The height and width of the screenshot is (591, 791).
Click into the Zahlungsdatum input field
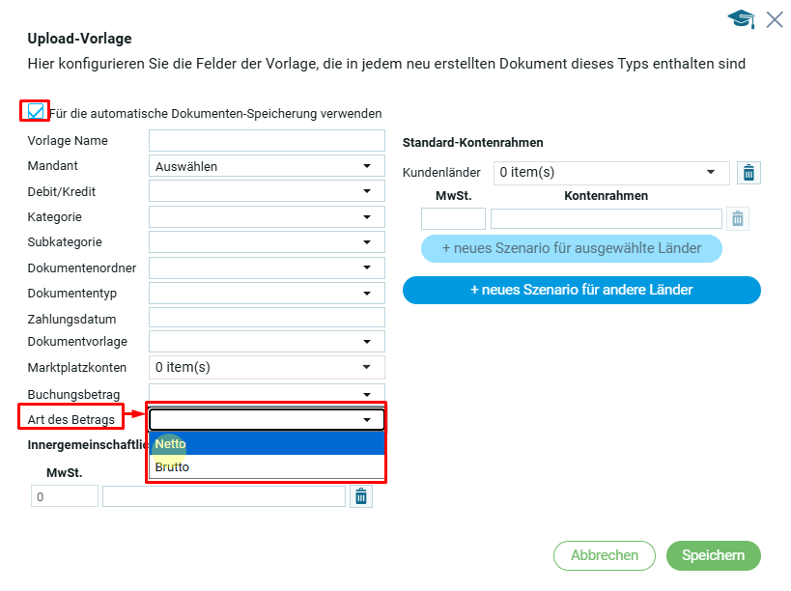pyautogui.click(x=267, y=318)
